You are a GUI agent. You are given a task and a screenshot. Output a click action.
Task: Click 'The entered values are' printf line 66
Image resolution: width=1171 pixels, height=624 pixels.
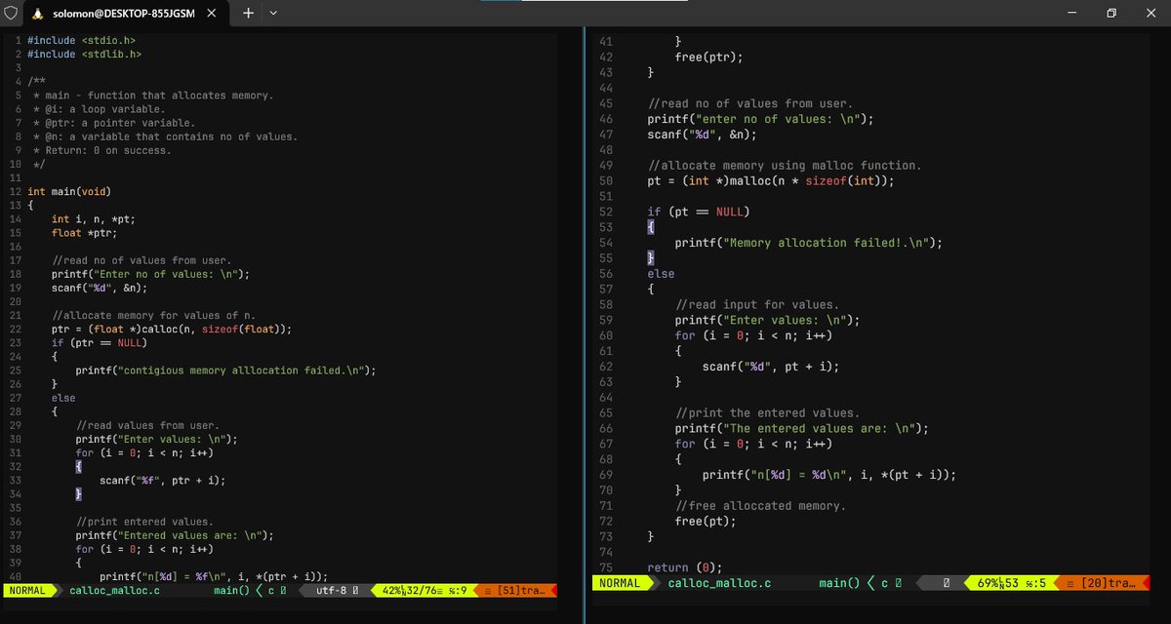[x=802, y=428]
